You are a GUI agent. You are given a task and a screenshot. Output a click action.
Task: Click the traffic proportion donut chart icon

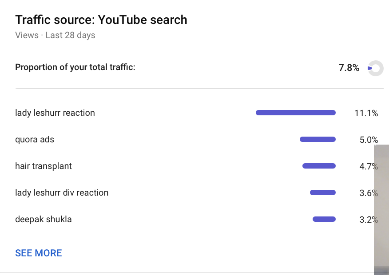tap(375, 68)
